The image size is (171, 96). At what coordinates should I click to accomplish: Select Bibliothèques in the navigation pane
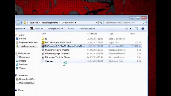[24, 53]
